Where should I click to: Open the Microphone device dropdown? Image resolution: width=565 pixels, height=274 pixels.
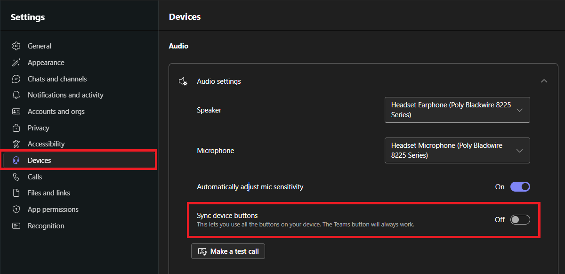coord(457,150)
